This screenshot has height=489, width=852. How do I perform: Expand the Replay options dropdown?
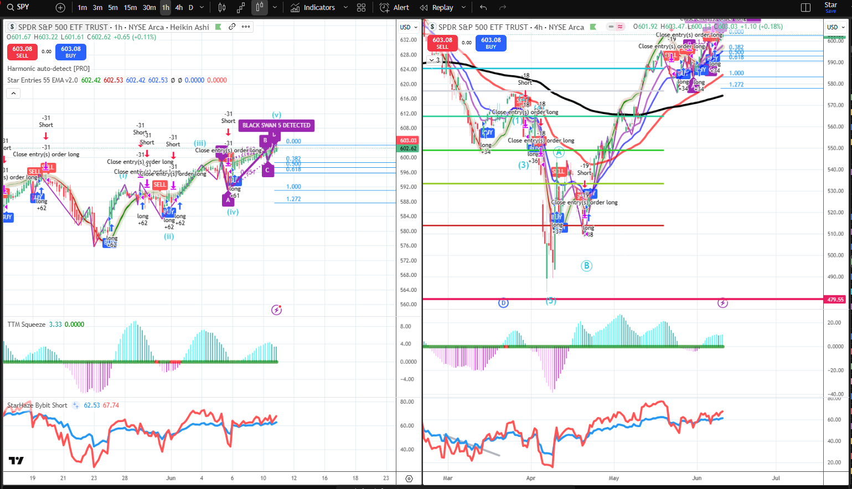click(464, 8)
